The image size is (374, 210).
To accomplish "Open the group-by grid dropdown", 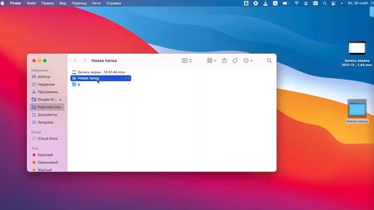I will pyautogui.click(x=212, y=61).
